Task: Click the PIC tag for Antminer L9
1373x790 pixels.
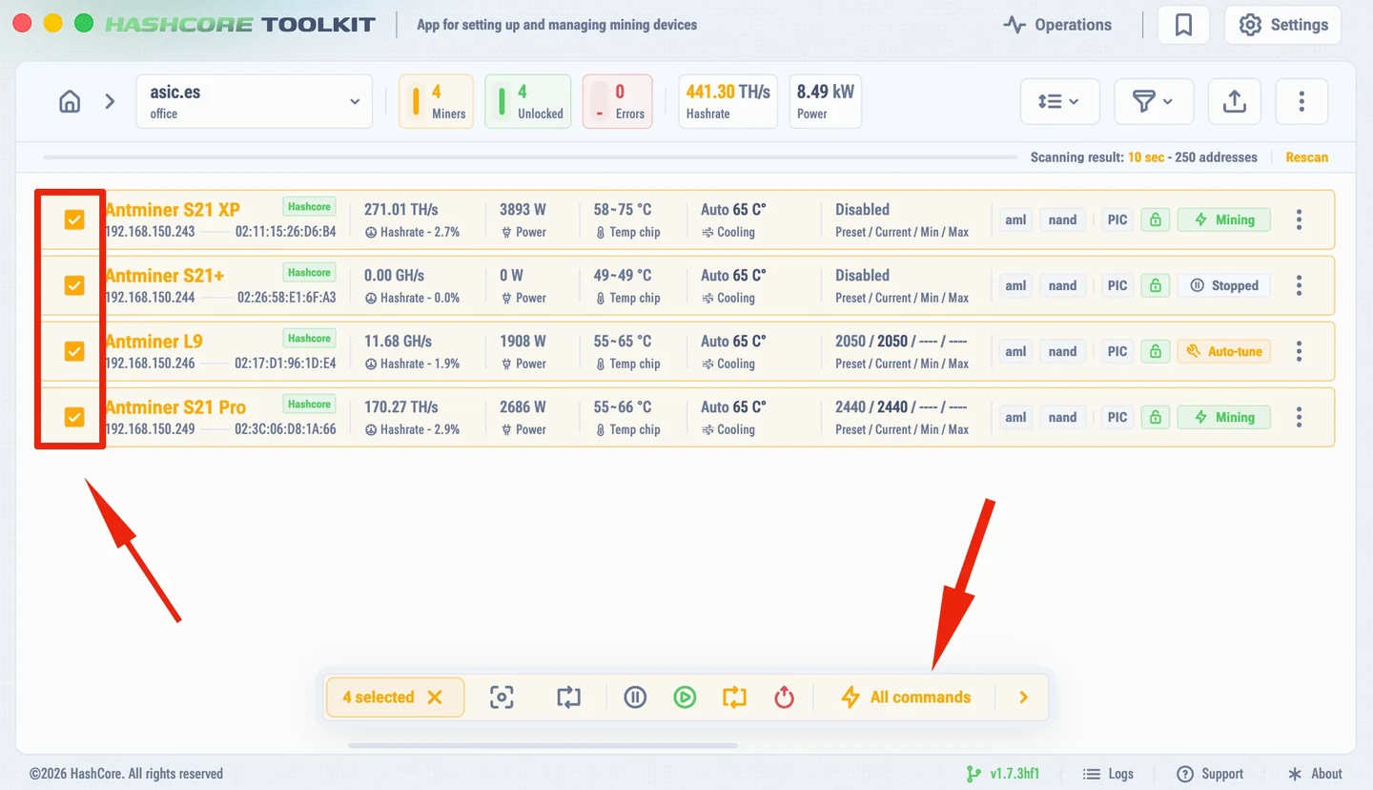Action: click(x=1117, y=351)
